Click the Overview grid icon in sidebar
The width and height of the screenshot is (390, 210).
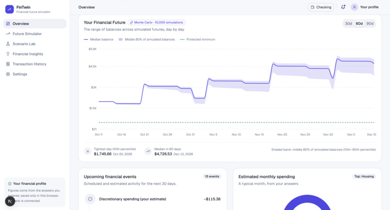(x=8, y=24)
